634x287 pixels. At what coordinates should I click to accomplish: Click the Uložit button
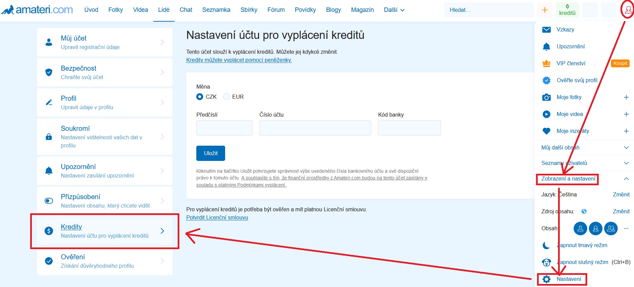click(211, 153)
